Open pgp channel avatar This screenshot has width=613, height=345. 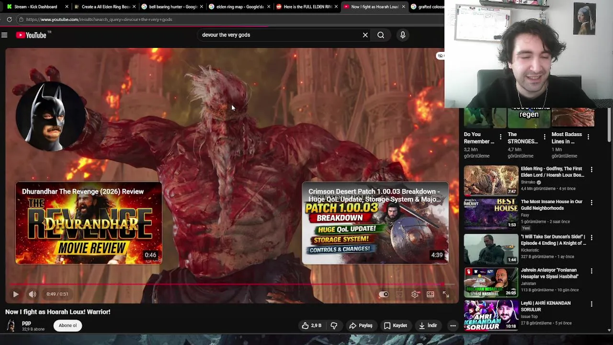[x=11, y=325]
